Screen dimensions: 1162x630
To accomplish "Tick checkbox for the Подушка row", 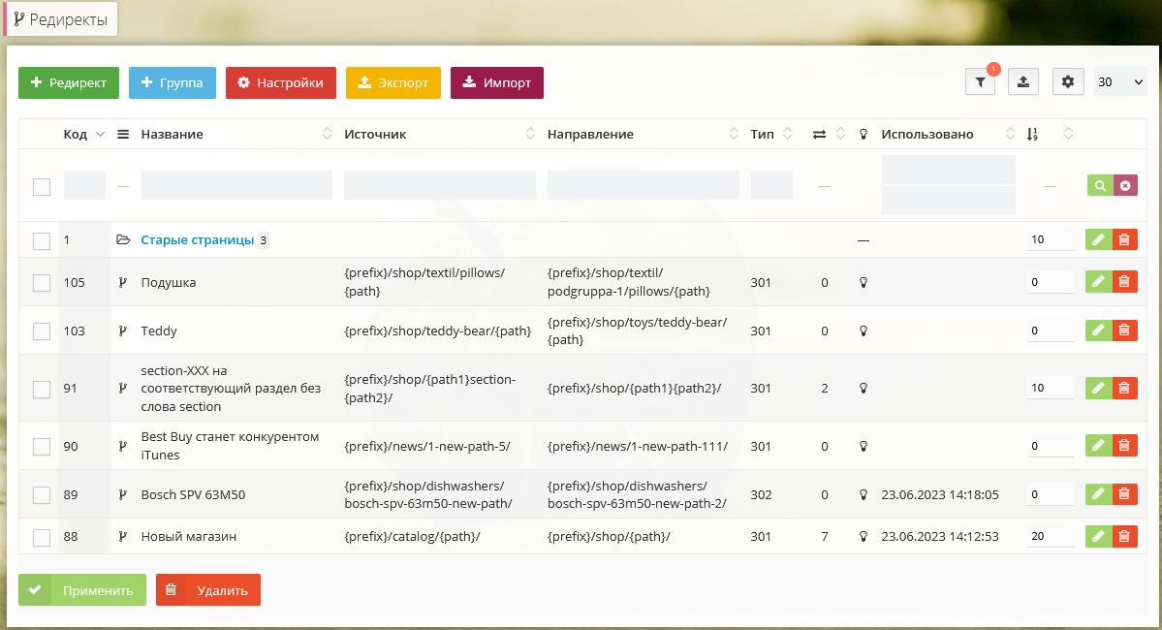I will pyautogui.click(x=42, y=282).
